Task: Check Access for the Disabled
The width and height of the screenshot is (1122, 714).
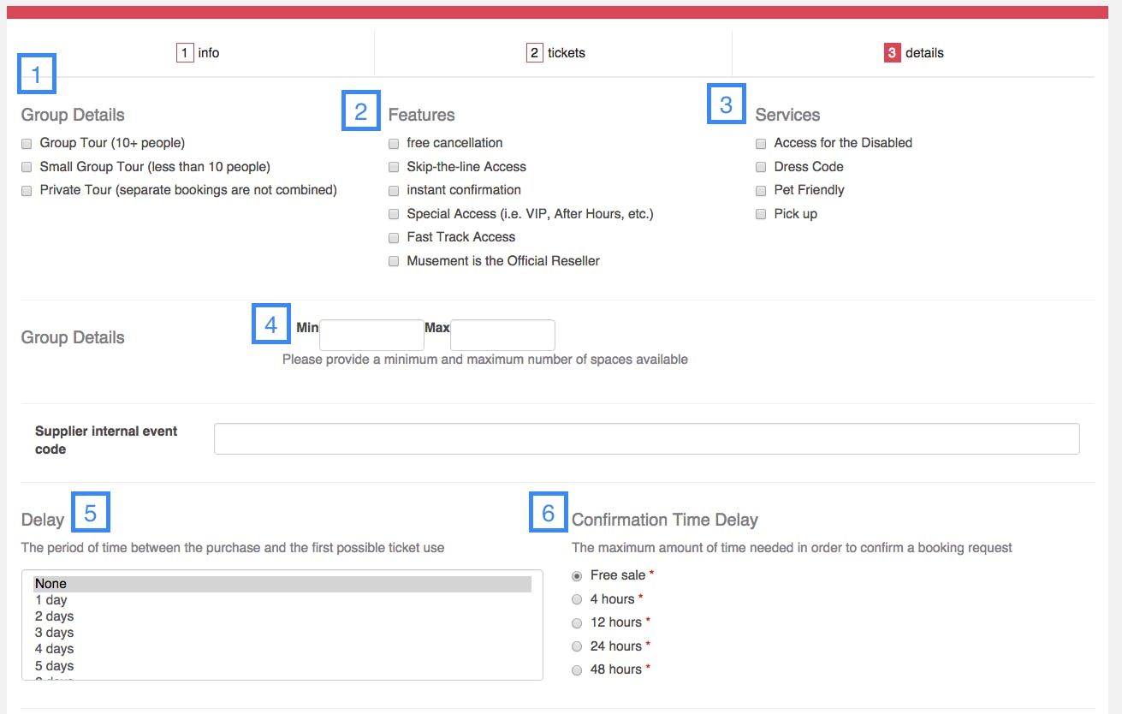Action: [761, 144]
